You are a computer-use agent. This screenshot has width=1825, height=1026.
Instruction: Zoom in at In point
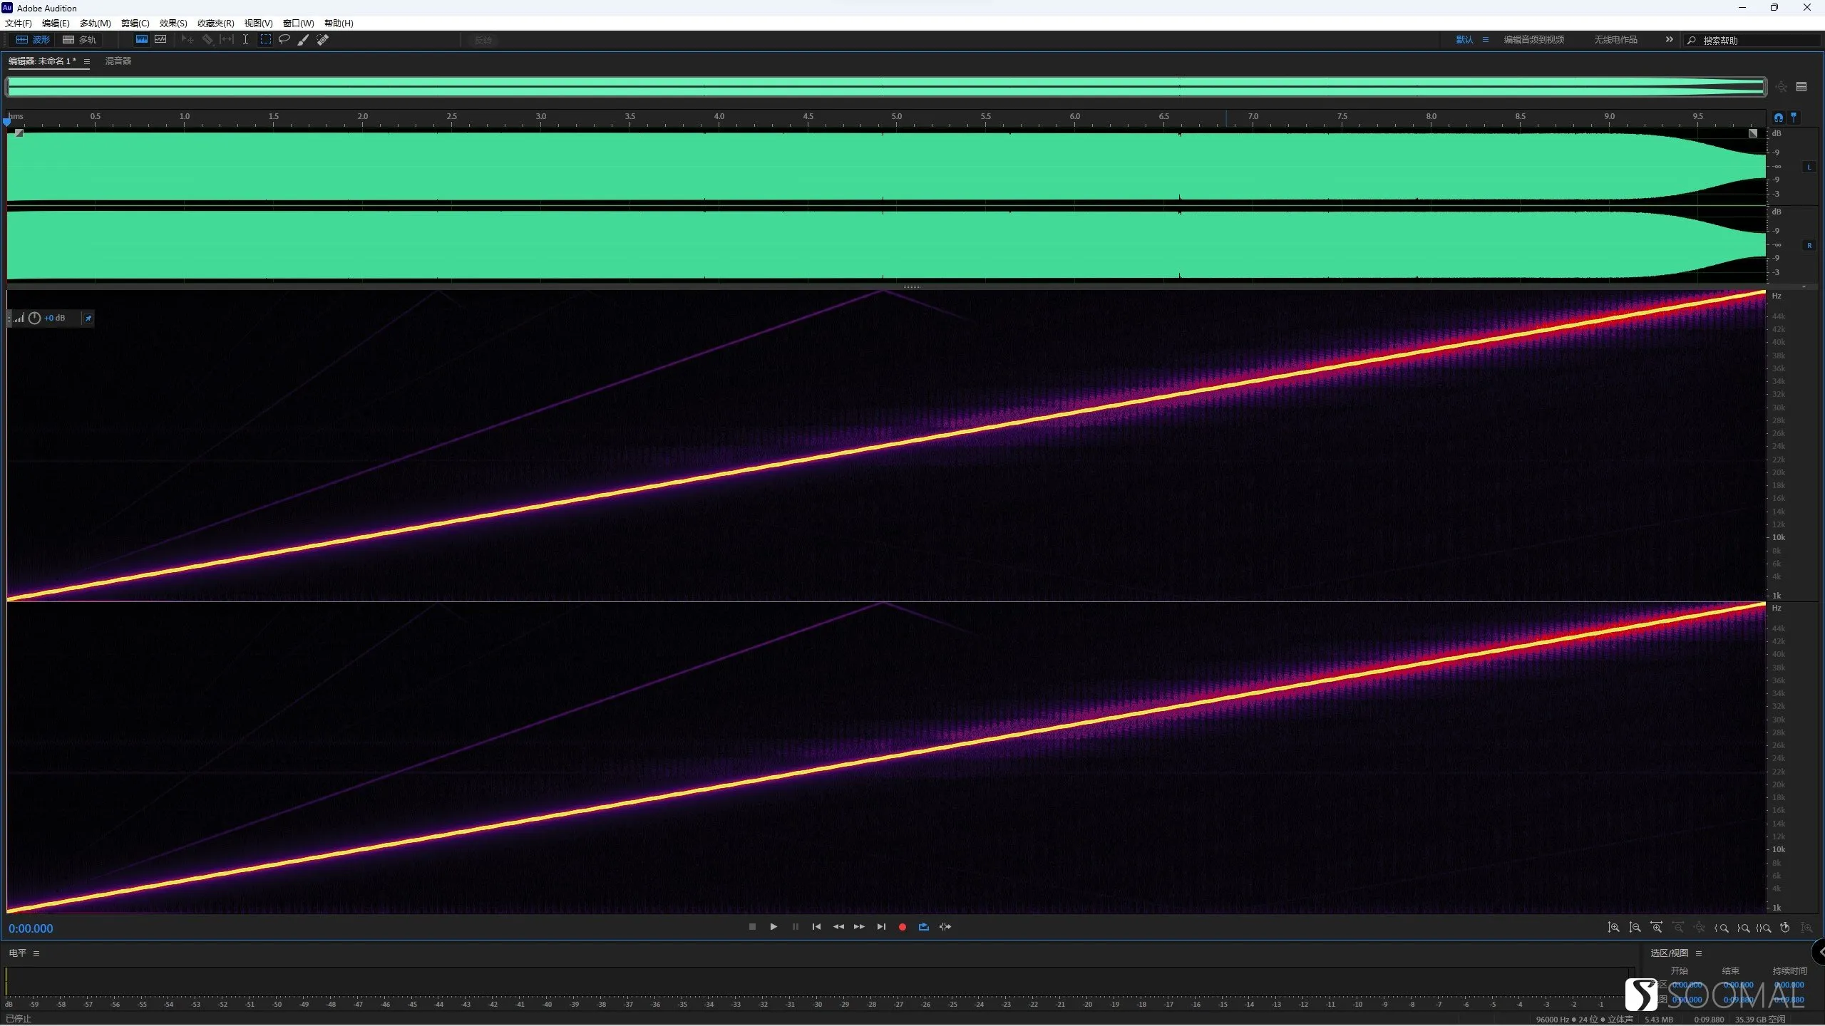click(1721, 928)
